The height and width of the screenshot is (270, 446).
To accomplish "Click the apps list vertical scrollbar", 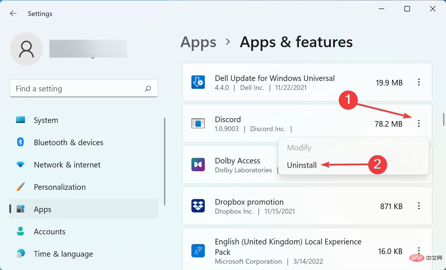I will (443, 120).
